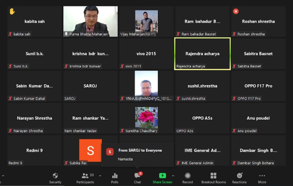The height and width of the screenshot is (186, 293).
Task: Click the muted mic icon on Sabitra Basnet
Action: point(234,66)
